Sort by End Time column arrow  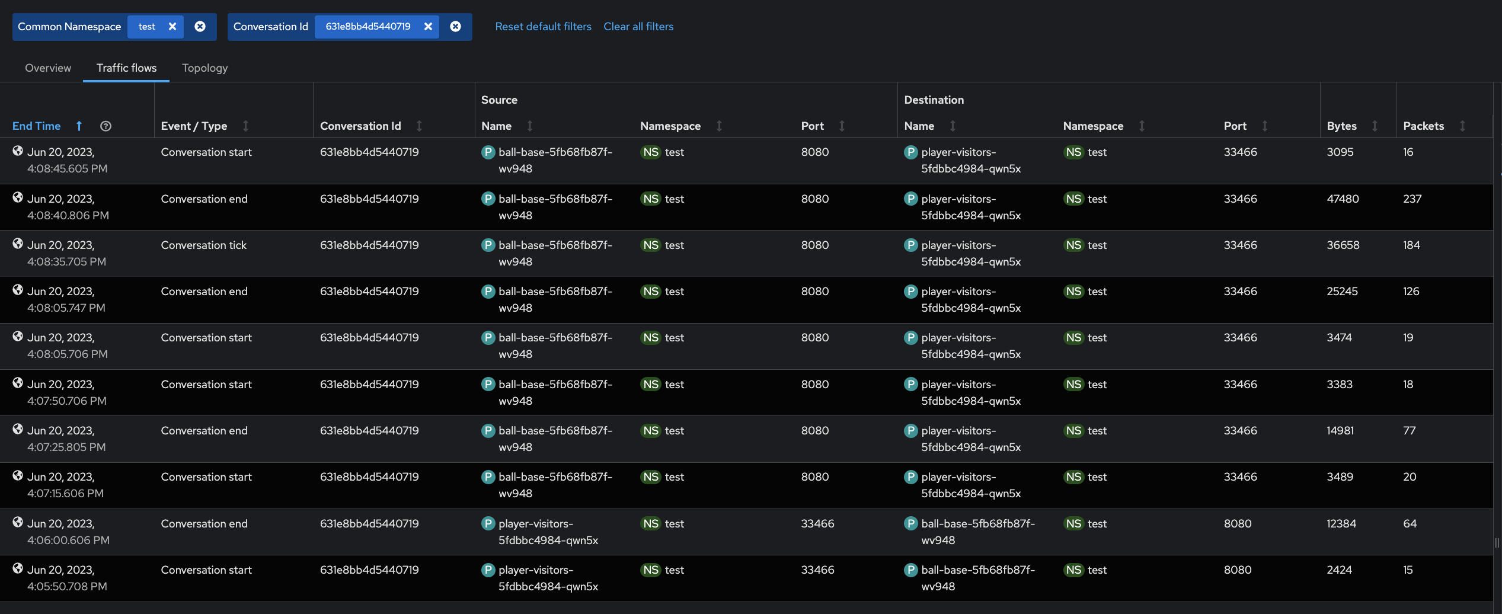coord(79,126)
